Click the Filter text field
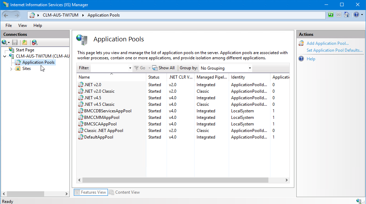 pyautogui.click(x=109, y=68)
